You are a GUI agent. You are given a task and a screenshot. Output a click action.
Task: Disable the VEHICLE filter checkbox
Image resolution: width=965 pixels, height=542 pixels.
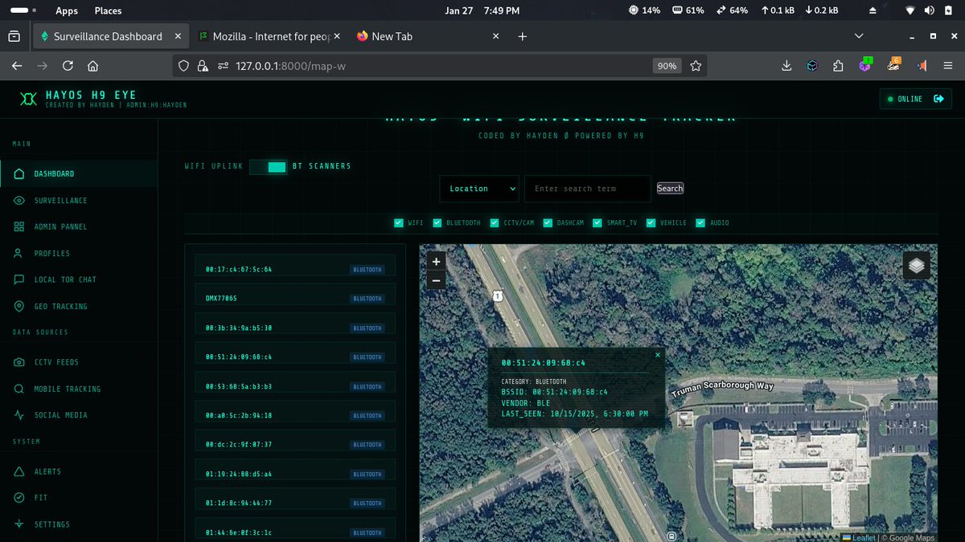pyautogui.click(x=651, y=222)
